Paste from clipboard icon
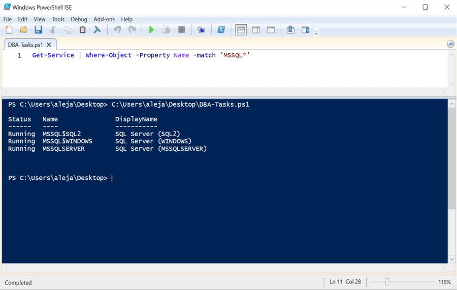This screenshot has width=457, height=290. (x=82, y=30)
